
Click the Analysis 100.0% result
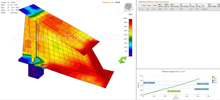click(x=13, y=2)
